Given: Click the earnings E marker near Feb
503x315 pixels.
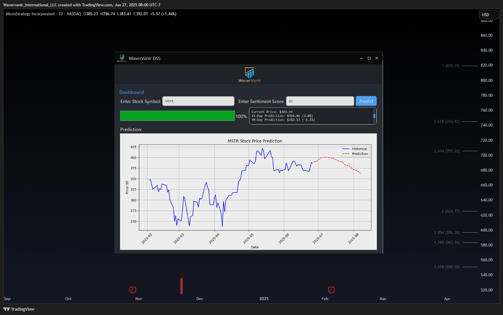Looking at the screenshot, I should coord(331,290).
